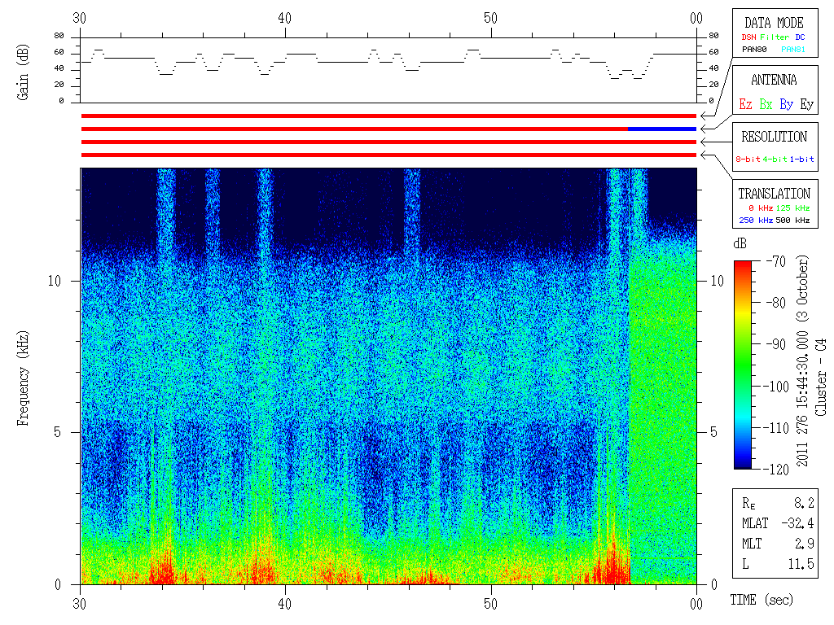Click the RESOLUTION legend title
Screen dimensions: 834x625
coord(774,137)
